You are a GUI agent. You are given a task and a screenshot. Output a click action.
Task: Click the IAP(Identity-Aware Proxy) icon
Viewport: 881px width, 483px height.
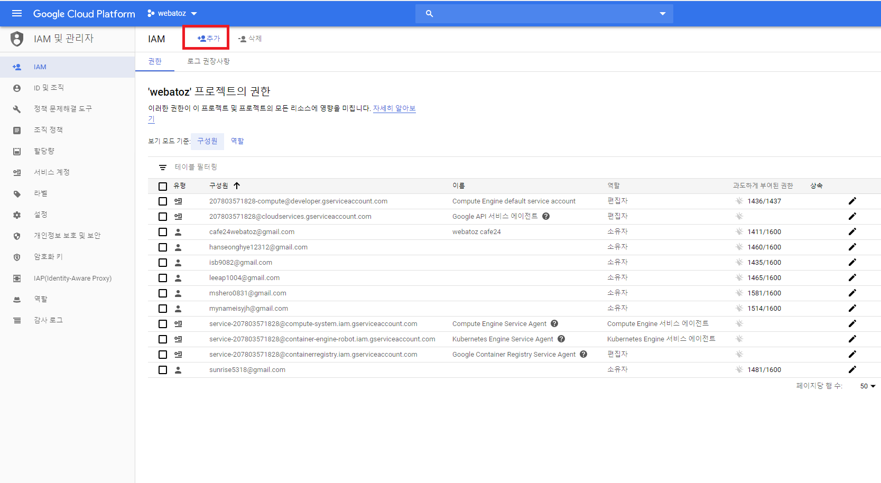[x=17, y=278]
